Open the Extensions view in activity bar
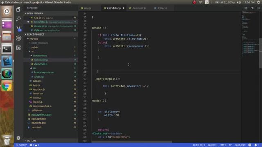 18,48
